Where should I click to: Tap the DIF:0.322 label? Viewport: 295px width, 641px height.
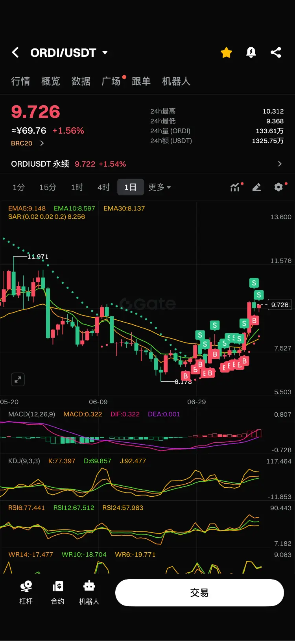pyautogui.click(x=125, y=414)
